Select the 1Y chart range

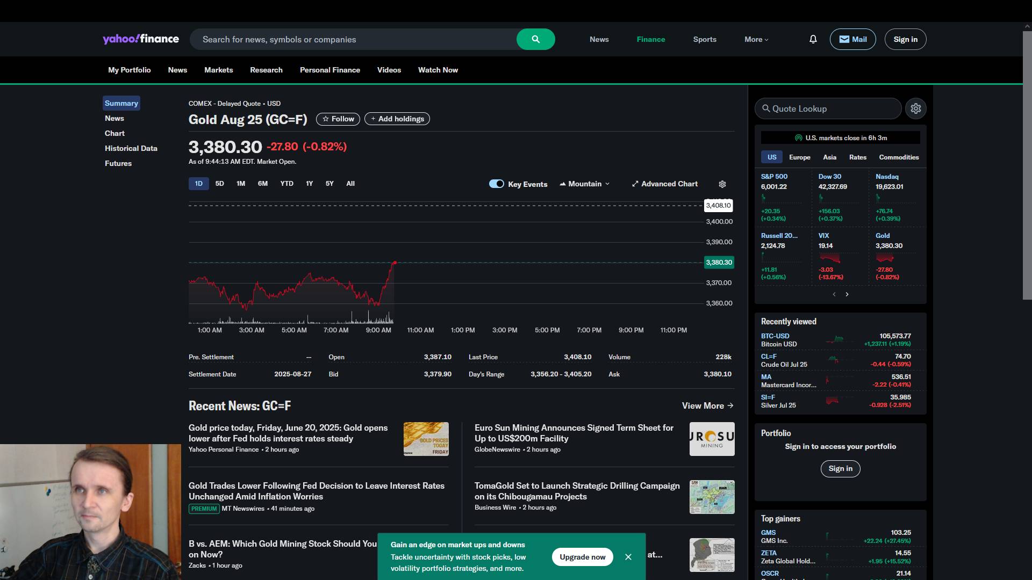click(x=309, y=184)
